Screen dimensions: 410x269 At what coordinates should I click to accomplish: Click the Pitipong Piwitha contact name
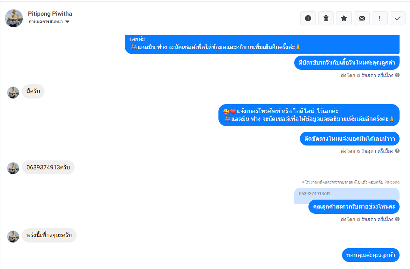point(50,13)
